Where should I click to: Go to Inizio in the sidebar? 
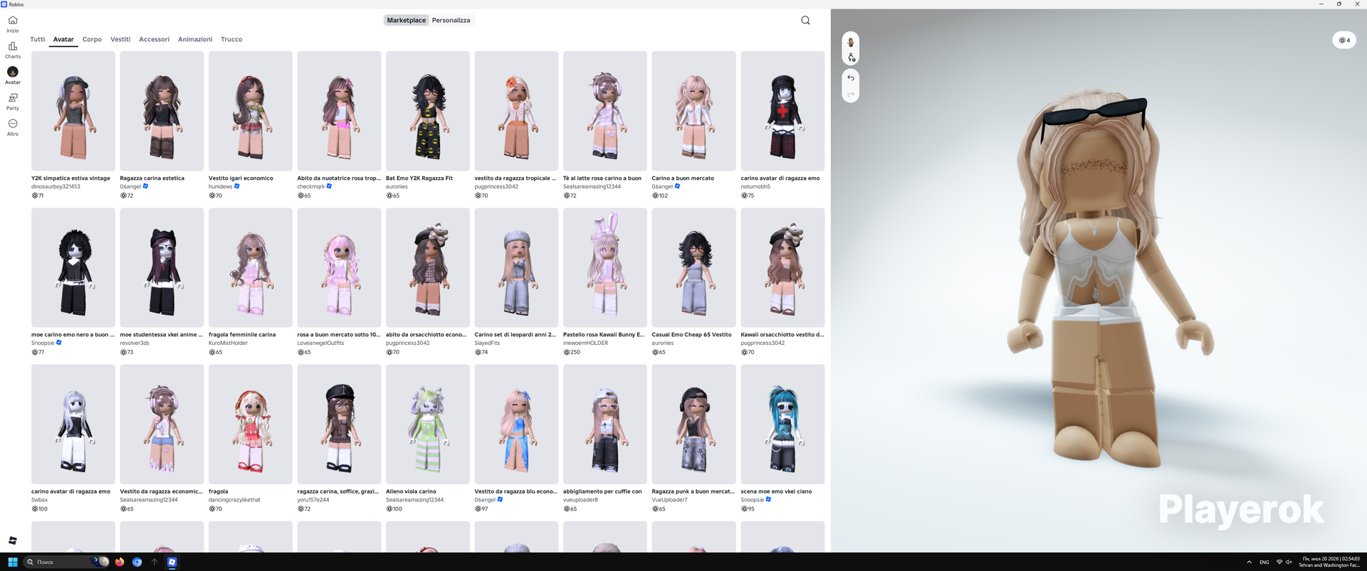coord(13,24)
